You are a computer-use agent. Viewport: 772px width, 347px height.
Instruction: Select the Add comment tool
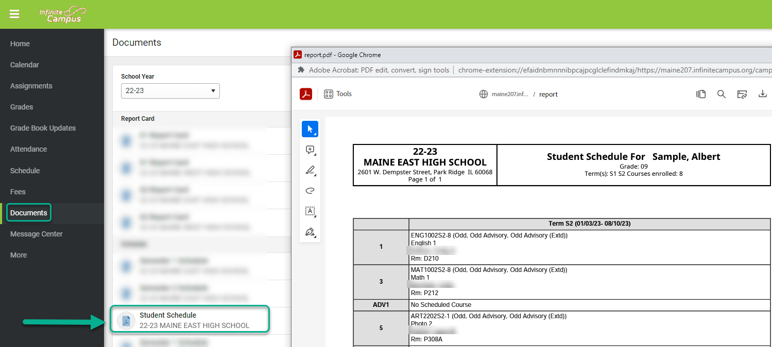(x=310, y=150)
